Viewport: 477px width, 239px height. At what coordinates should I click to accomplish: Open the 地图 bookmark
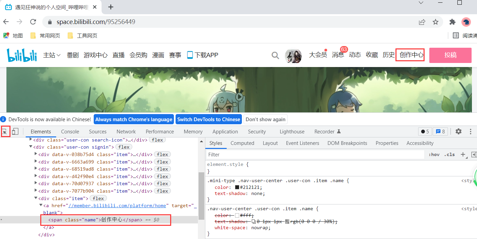[x=13, y=36]
